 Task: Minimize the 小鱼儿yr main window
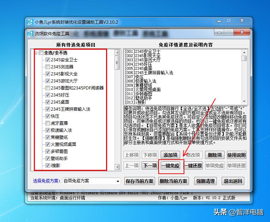[x=219, y=21]
